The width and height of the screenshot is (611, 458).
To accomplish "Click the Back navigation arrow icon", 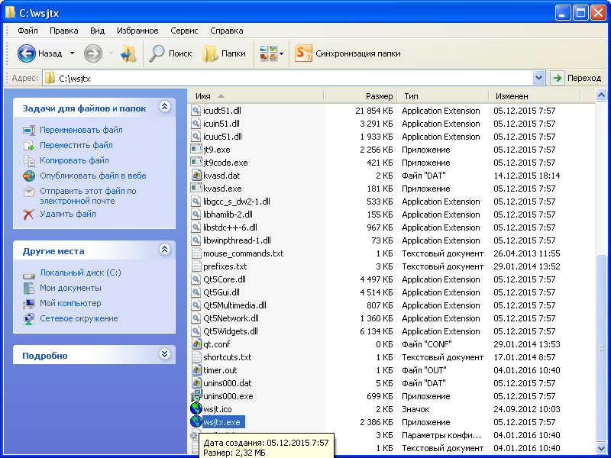I will coord(27,53).
